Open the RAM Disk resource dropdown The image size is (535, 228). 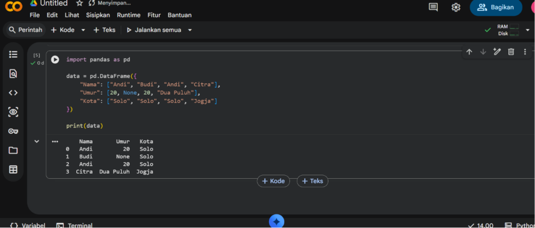528,30
